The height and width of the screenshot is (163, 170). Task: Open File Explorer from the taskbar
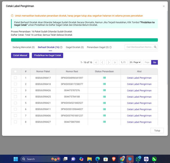(x=89, y=159)
